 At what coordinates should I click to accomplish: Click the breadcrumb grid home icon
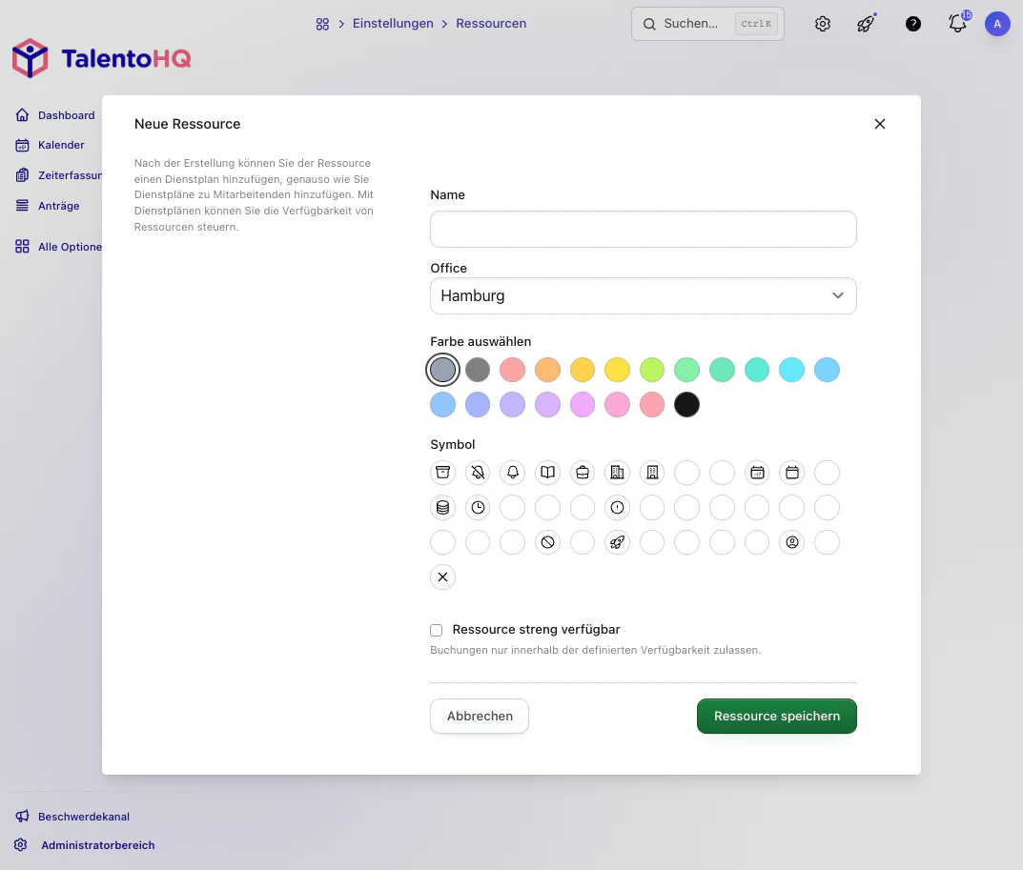click(x=322, y=24)
